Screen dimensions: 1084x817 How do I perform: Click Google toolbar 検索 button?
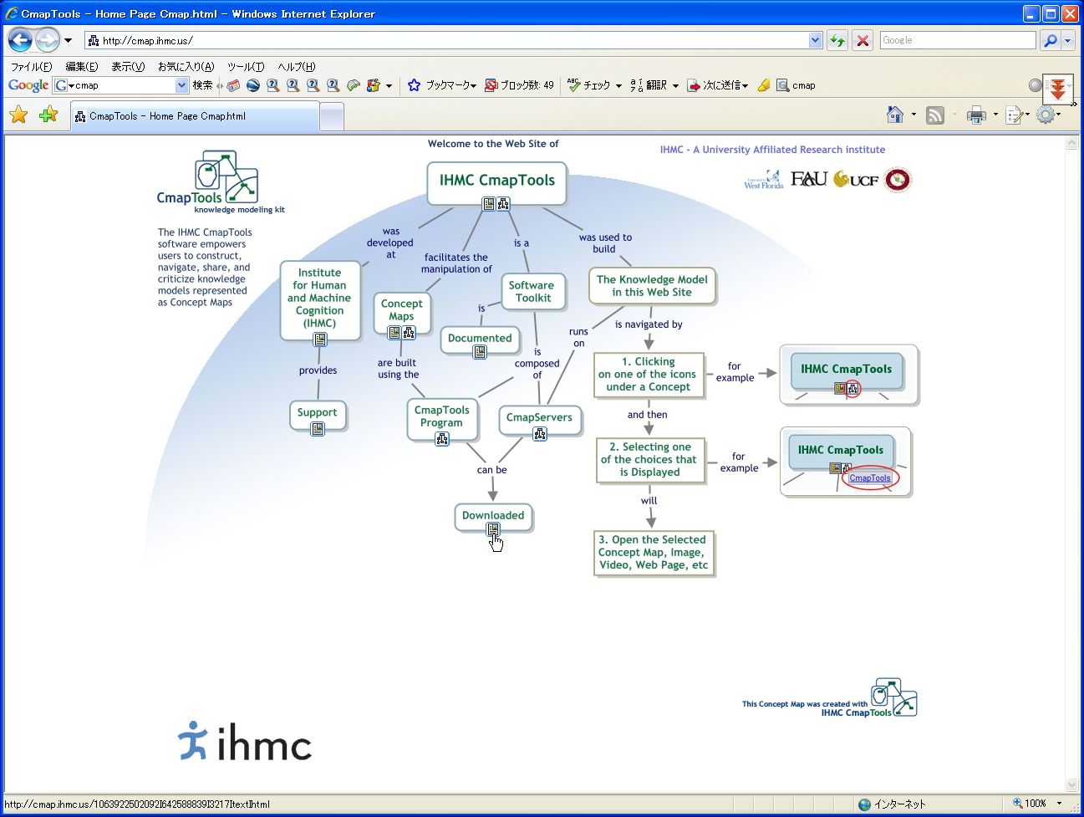coord(202,85)
